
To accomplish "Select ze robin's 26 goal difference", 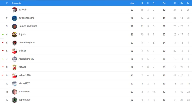I will pyautogui.click(x=188, y=10).
